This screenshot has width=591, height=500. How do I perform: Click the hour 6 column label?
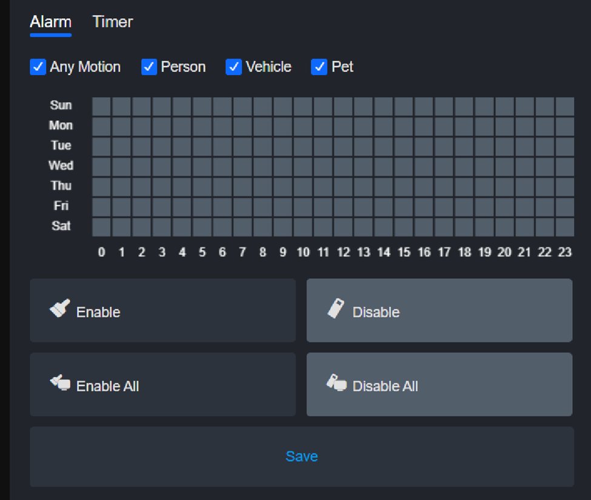click(222, 252)
